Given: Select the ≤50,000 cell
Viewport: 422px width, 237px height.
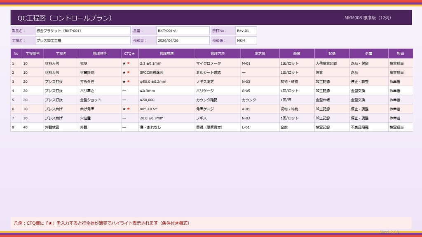Looking at the screenshot, I should [166, 100].
